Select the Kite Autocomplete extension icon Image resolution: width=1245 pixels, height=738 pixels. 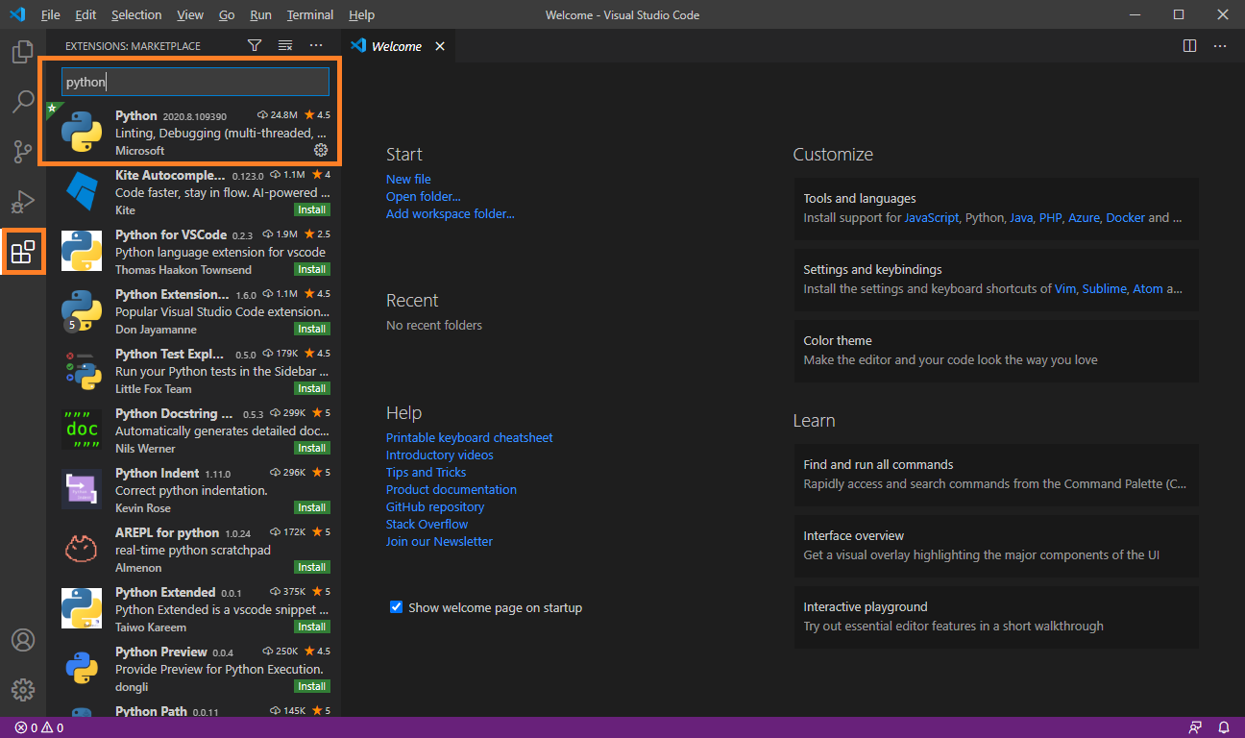(82, 191)
